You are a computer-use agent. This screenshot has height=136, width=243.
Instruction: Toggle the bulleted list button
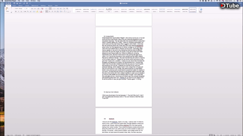coord(46,9)
